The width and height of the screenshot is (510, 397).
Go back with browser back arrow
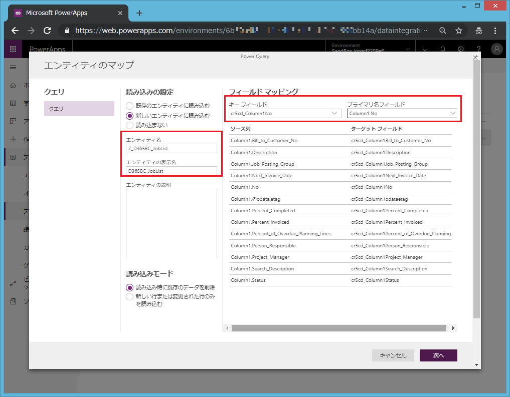15,31
